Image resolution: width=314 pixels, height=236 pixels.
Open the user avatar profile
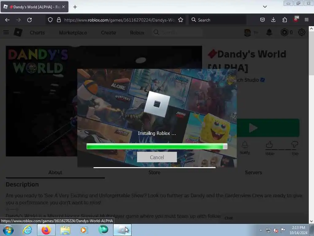[247, 32]
